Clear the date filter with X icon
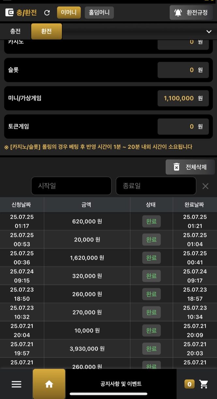The height and width of the screenshot is (399, 217). point(205,186)
